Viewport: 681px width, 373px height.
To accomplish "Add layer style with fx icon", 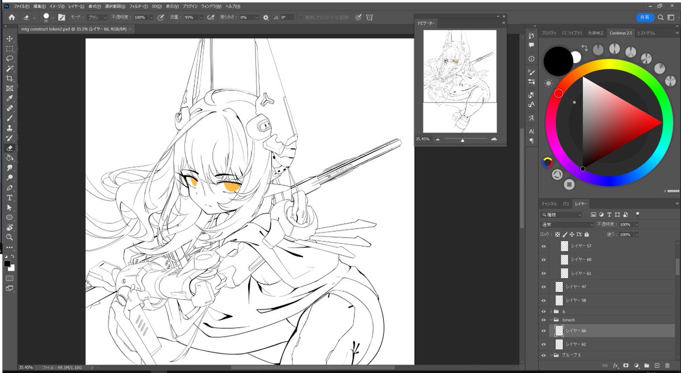I will [616, 366].
